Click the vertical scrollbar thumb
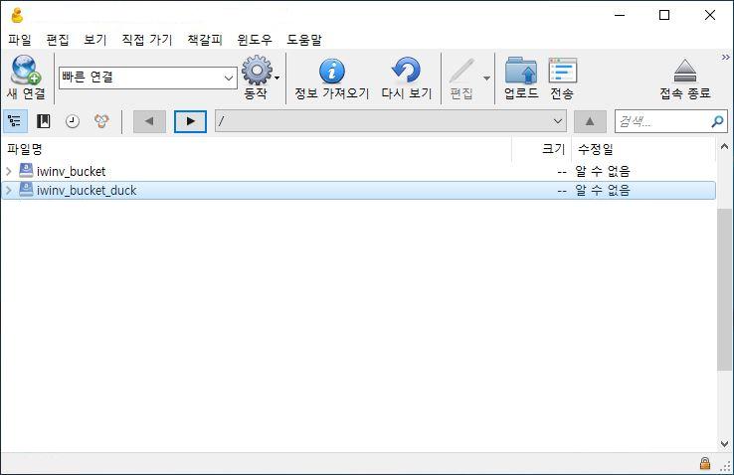 click(x=724, y=290)
